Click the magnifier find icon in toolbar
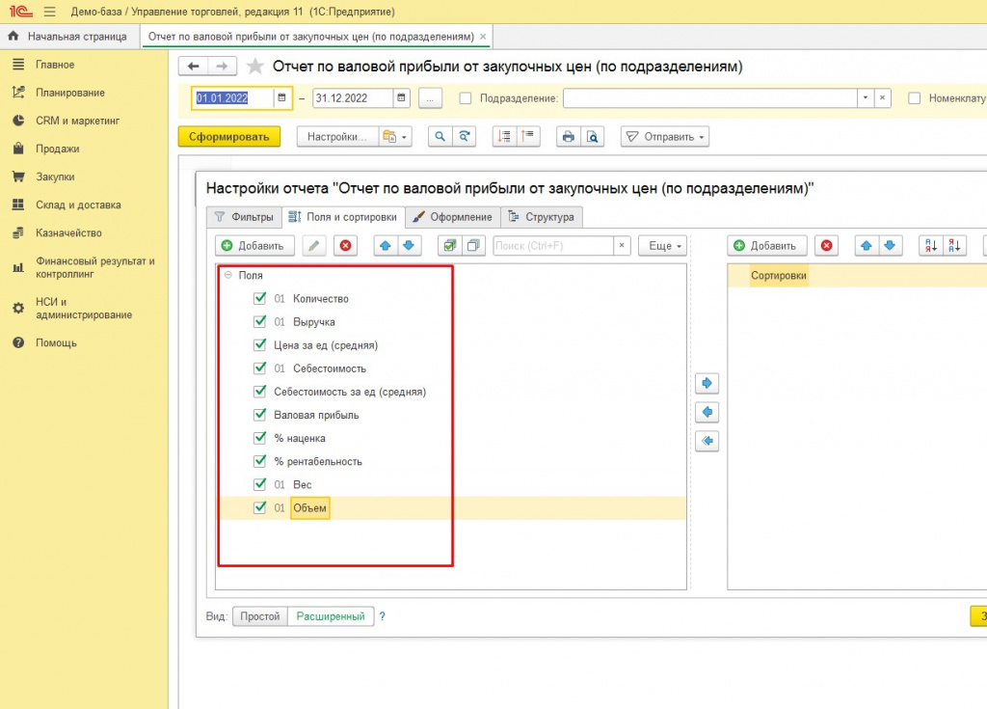This screenshot has width=987, height=709. tap(440, 137)
